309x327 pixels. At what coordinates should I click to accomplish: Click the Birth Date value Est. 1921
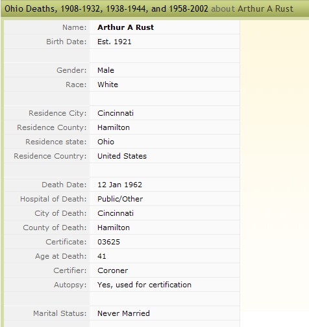pyautogui.click(x=114, y=42)
